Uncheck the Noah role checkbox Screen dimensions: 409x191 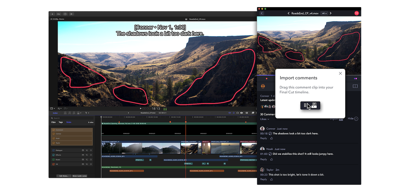click(54, 138)
